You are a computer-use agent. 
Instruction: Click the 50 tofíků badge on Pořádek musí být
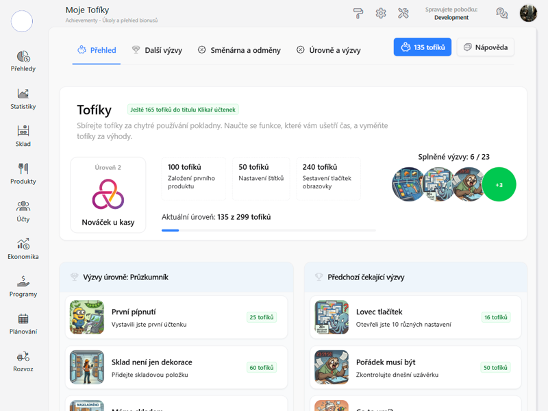495,368
